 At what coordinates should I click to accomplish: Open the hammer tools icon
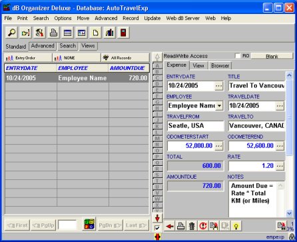coord(39,33)
